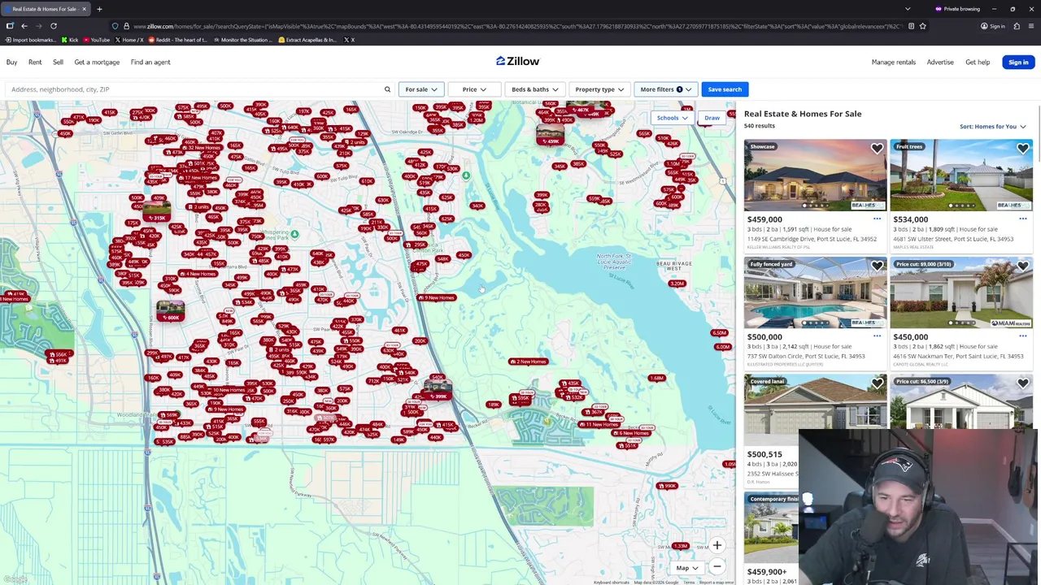Favorite the $450,000 Price cut listing
Screen dimensions: 1041x585
click(x=1022, y=266)
